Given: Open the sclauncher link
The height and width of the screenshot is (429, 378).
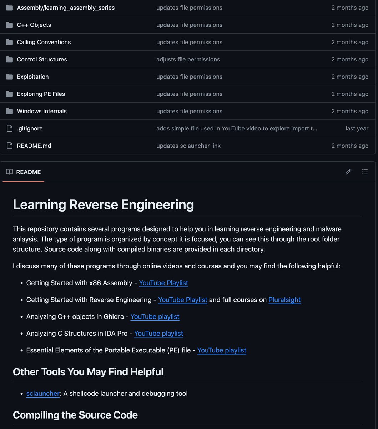Looking at the screenshot, I should click(x=42, y=393).
